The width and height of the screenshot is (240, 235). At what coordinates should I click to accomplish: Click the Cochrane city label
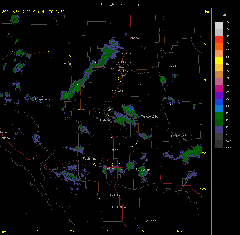point(90,159)
